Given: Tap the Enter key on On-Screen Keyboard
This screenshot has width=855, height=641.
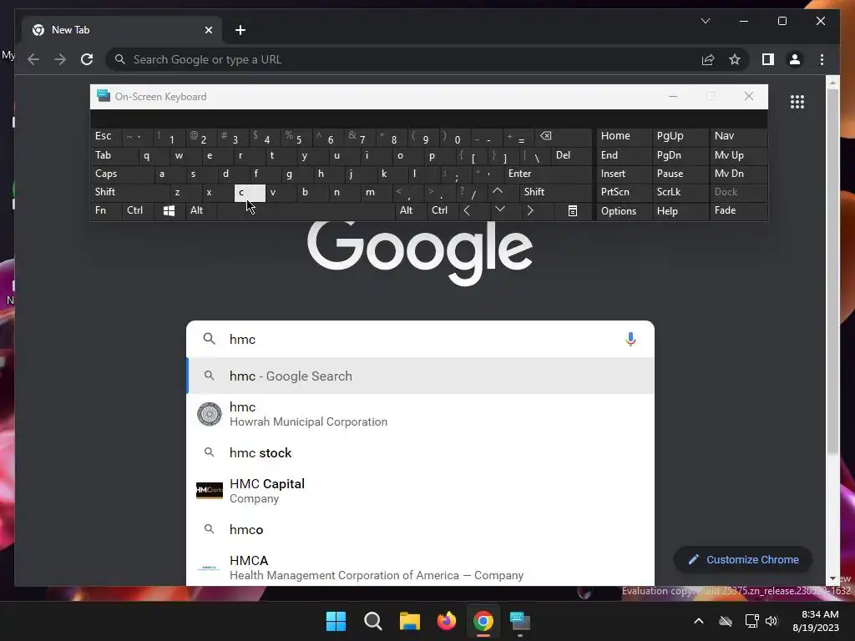Looking at the screenshot, I should (x=547, y=174).
